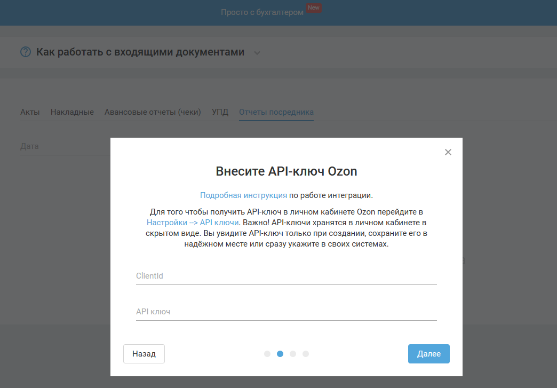Expand the incoming documents help chevron

257,53
